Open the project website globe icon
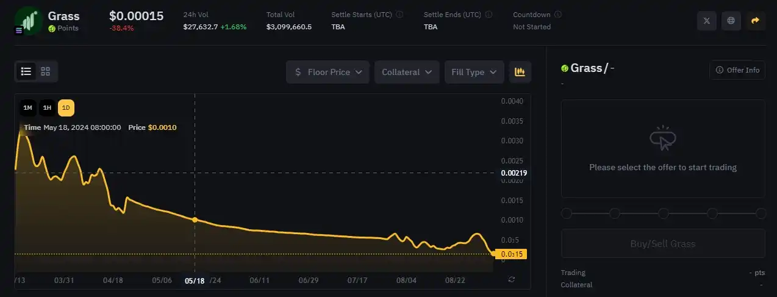 click(731, 21)
